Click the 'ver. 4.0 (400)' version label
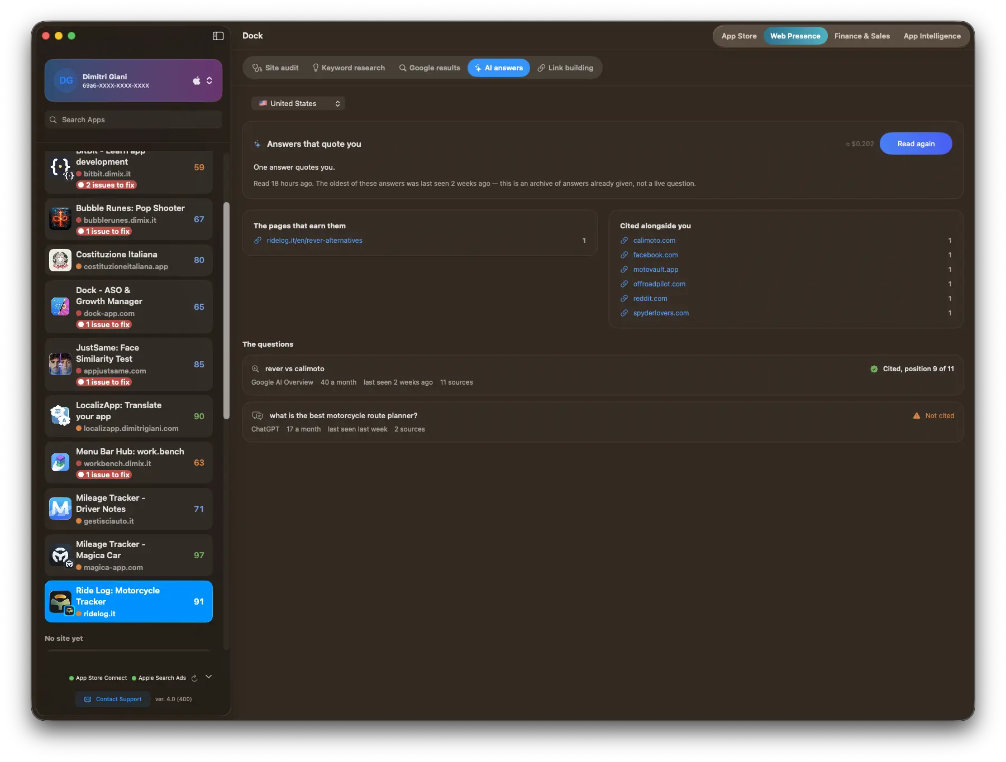 click(x=173, y=699)
